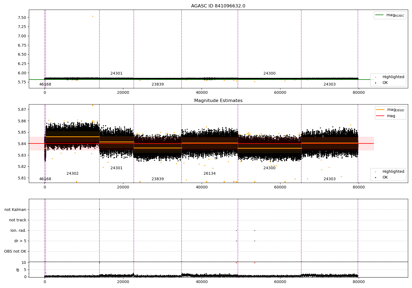Click "OK" legend entry in Magnitude Estimates plot
Screen dimensions: 412x288
pyautogui.click(x=385, y=177)
